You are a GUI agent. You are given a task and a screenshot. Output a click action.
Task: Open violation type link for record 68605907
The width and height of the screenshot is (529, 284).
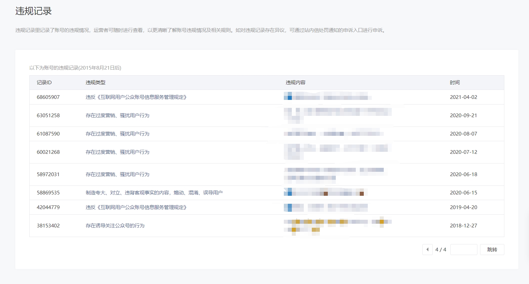click(x=136, y=97)
